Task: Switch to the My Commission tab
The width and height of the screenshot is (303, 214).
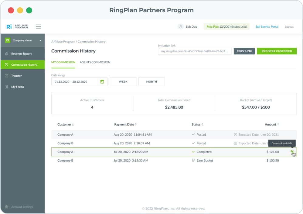Action: tap(63, 62)
